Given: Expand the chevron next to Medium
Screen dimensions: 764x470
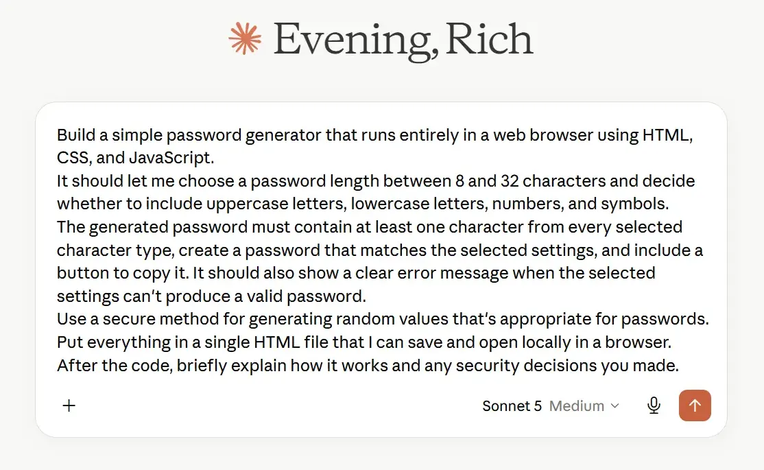Looking at the screenshot, I should [615, 406].
